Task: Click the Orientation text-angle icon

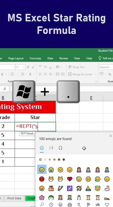Action: pyautogui.click(x=58, y=67)
